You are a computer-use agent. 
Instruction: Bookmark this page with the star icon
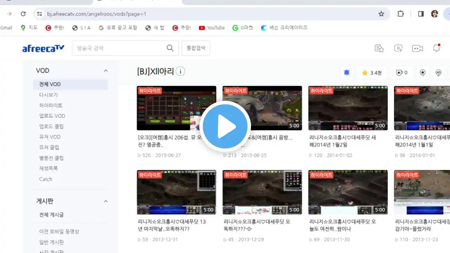point(381,14)
